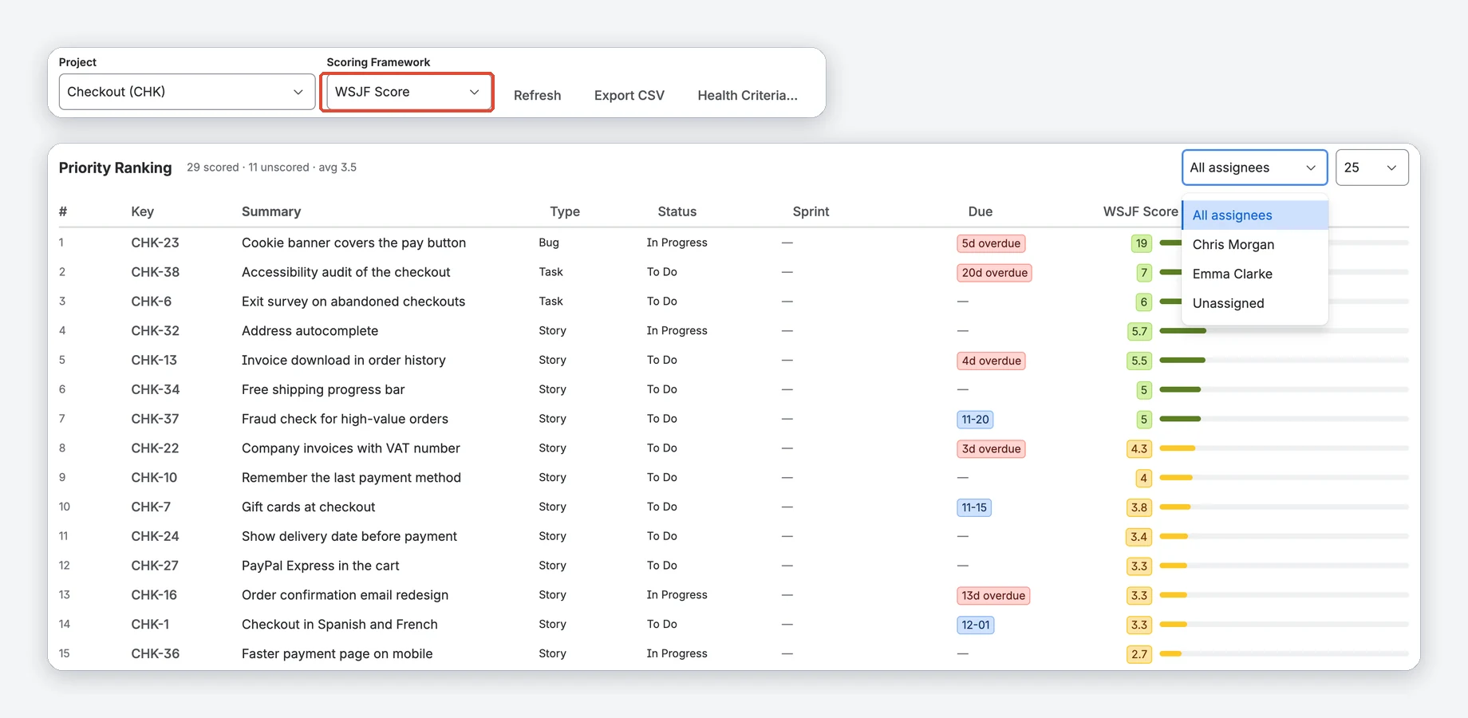Click the score badge 5.7 for CHK-32
This screenshot has width=1468, height=718.
[1139, 331]
